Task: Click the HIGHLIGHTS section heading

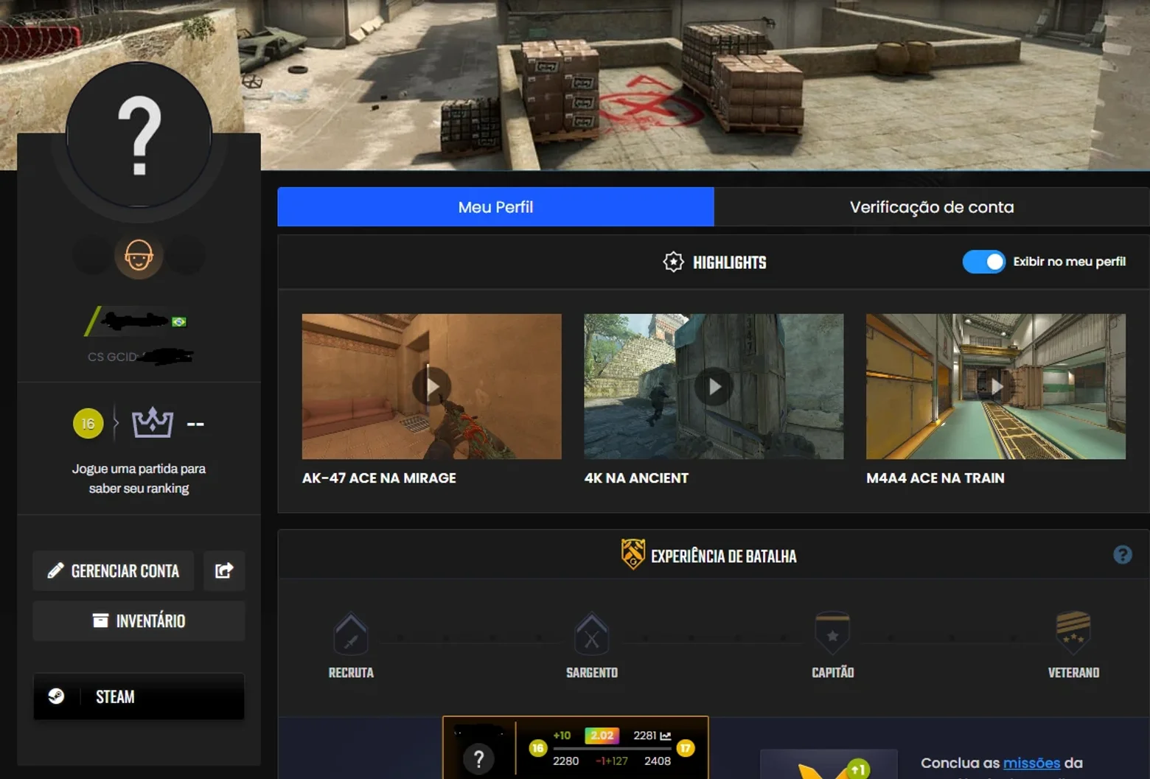Action: tap(730, 262)
